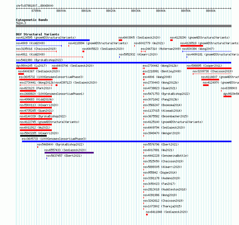This screenshot has height=225, width=239.
Task: Open nsv6405823 (Sedlazeck2020) entry
Action: click(x=103, y=49)
